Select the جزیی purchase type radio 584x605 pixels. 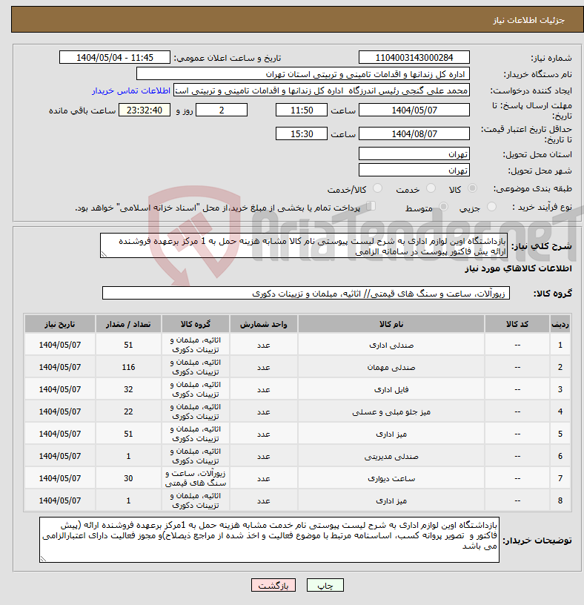[491, 207]
